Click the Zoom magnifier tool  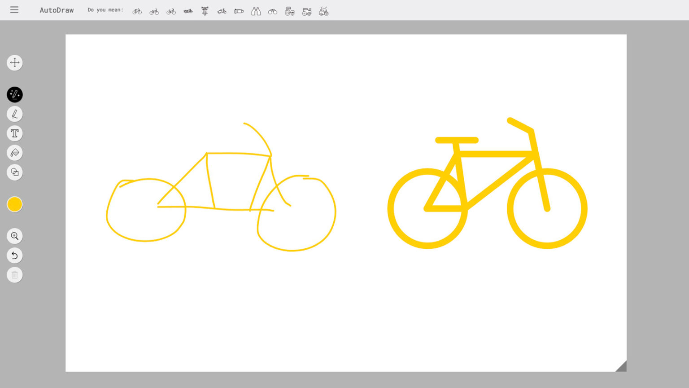[x=15, y=236]
